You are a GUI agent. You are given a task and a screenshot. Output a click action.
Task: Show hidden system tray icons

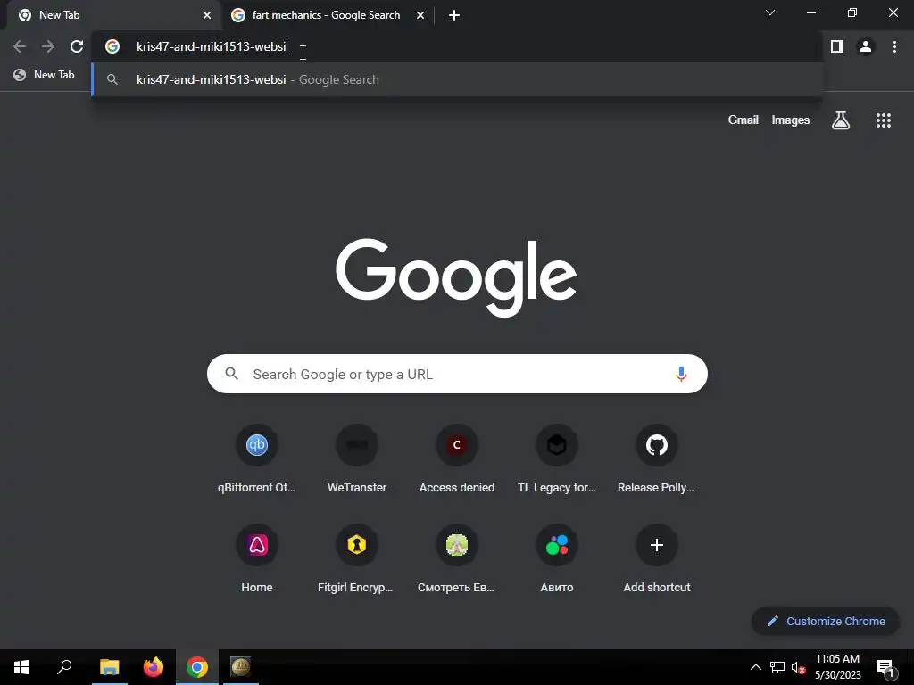pos(755,667)
